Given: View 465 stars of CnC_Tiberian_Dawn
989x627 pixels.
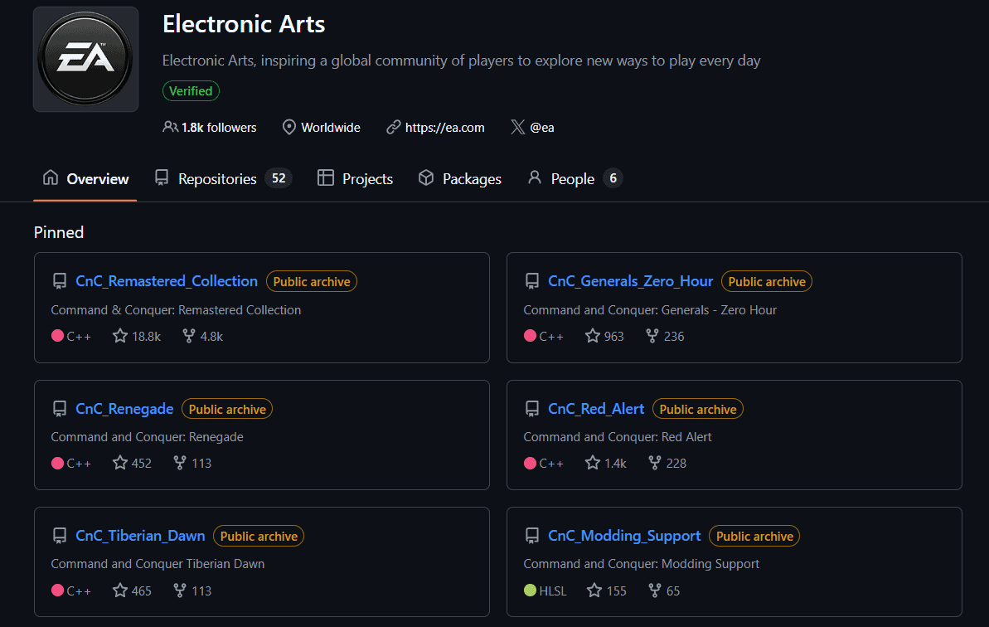Looking at the screenshot, I should click(x=132, y=591).
